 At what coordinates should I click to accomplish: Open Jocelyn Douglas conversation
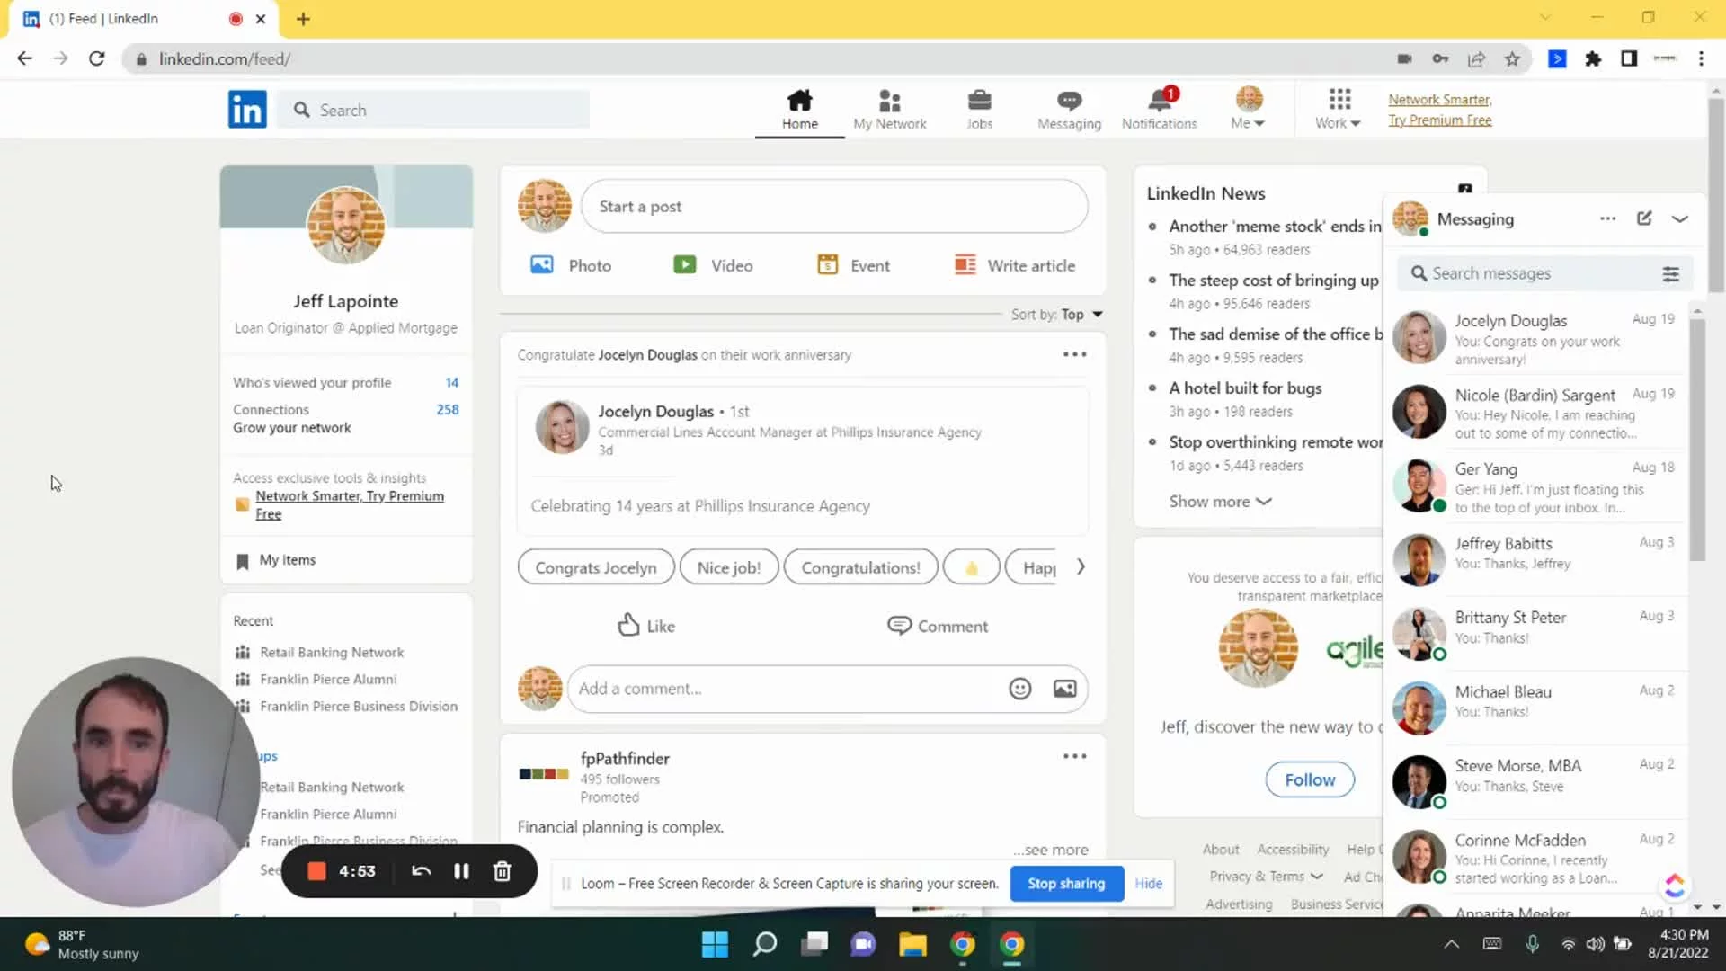(1536, 339)
